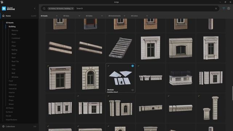Favorite Modular Building Roof with the heart
The height and width of the screenshot is (131, 233).
tap(133, 90)
